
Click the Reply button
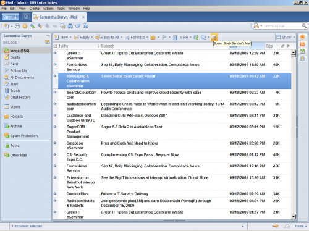tap(82, 37)
